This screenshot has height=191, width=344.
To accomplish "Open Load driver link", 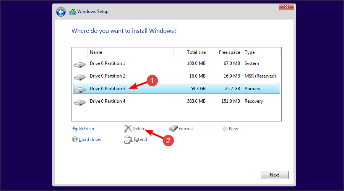I will 90,139.
